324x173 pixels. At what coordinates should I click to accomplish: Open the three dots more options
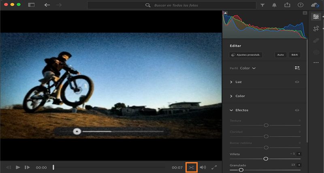point(316,63)
